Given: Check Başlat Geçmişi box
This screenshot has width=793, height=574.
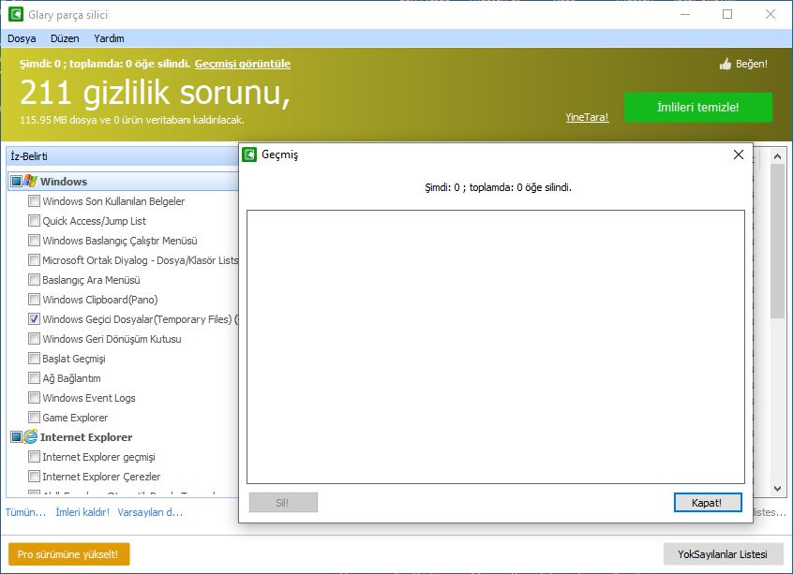Looking at the screenshot, I should tap(34, 359).
